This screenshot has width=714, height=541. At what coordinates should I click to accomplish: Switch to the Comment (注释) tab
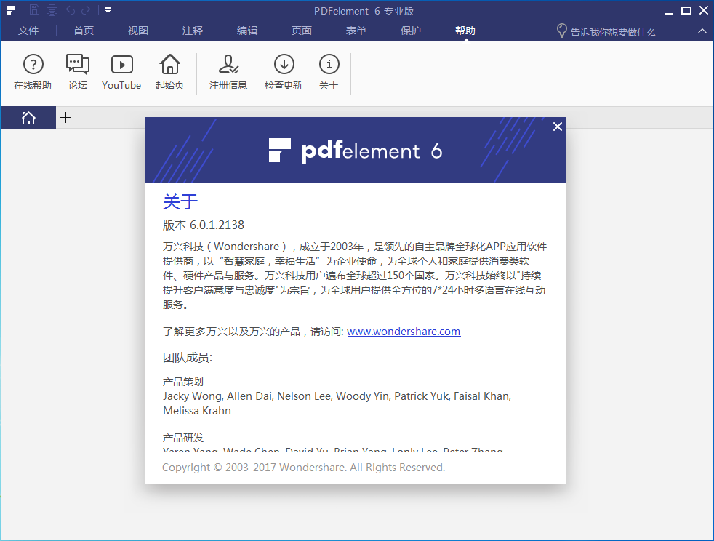click(193, 31)
